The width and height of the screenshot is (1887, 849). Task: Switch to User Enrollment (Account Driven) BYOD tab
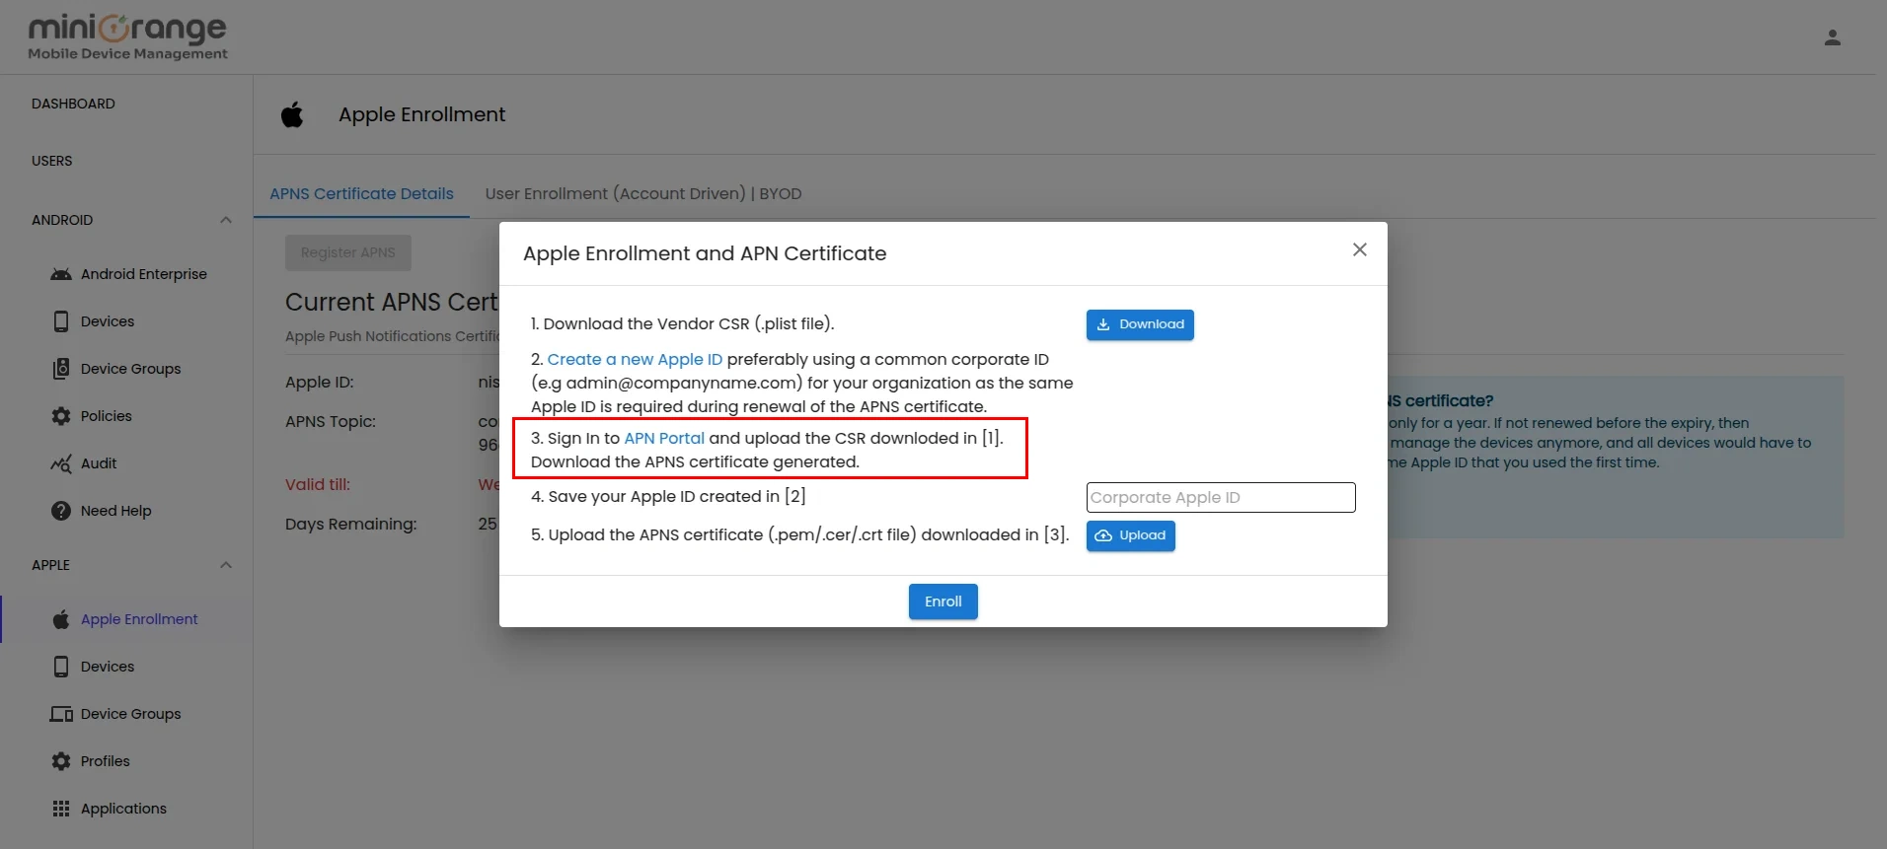pos(643,194)
